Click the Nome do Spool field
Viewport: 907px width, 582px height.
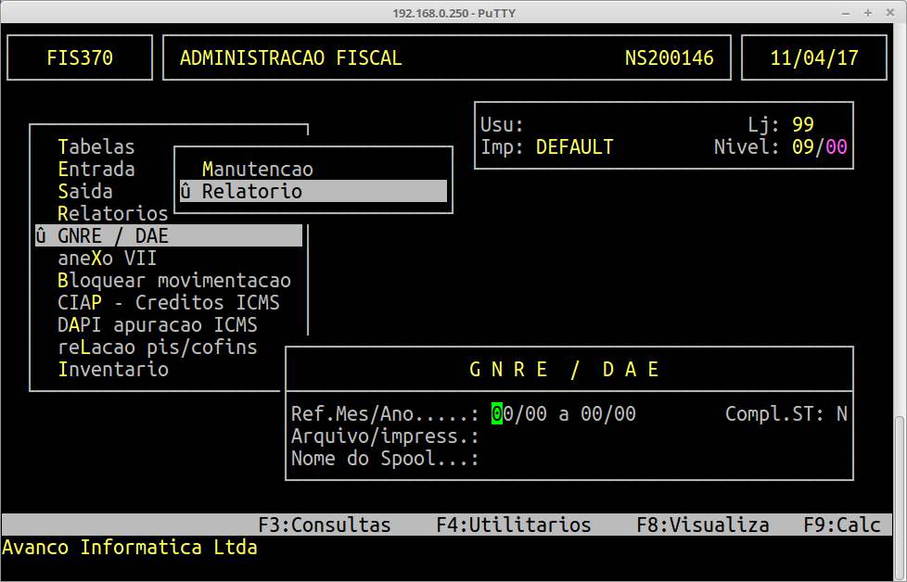(x=556, y=459)
